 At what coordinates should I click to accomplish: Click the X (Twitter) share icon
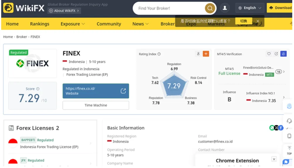coord(276,128)
